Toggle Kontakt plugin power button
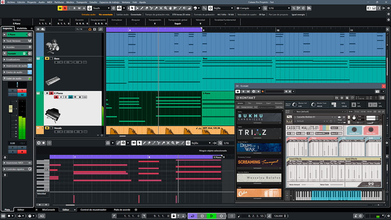The height and width of the screenshot is (220, 391). [238, 92]
